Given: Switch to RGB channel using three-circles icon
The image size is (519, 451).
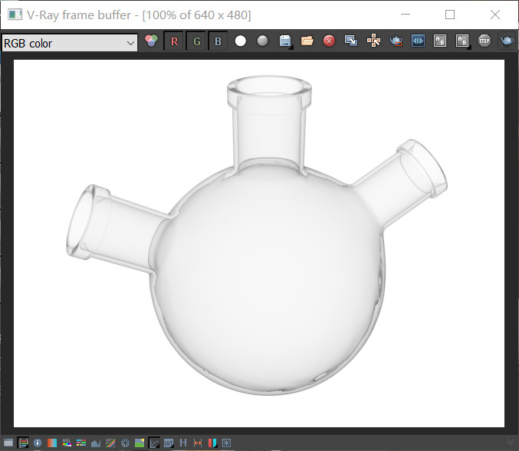Looking at the screenshot, I should [x=151, y=41].
